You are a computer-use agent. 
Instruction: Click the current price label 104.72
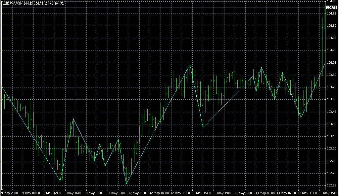click(332, 7)
